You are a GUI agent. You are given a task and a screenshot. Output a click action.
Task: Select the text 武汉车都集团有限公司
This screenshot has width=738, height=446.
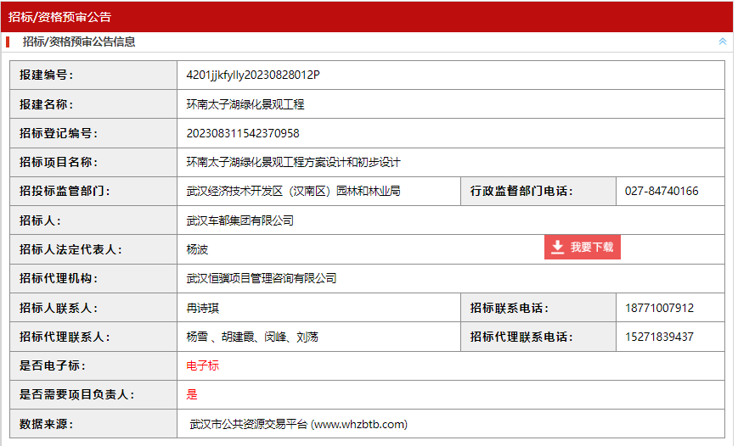point(240,221)
